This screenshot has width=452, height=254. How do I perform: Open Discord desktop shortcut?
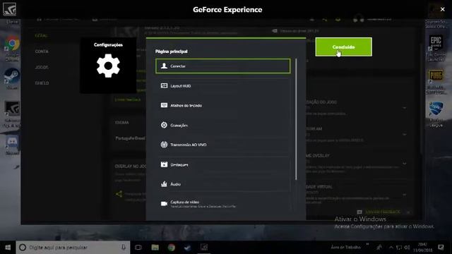[x=12, y=146]
